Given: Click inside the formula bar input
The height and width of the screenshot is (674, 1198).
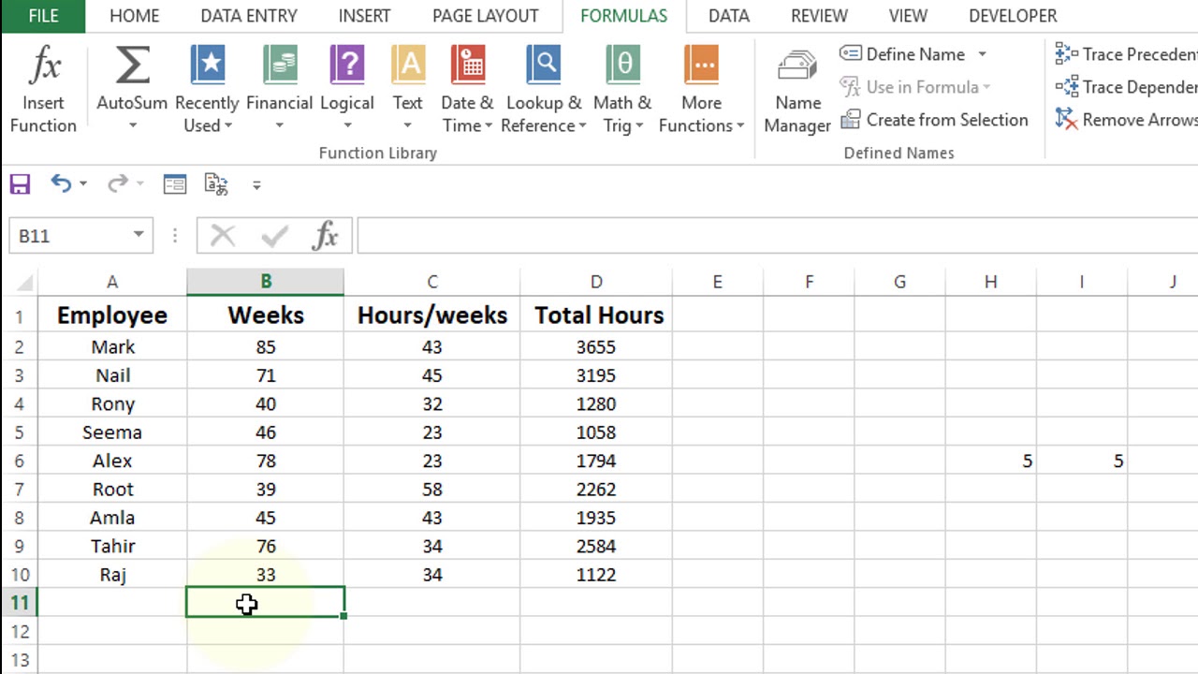Looking at the screenshot, I should point(777,236).
